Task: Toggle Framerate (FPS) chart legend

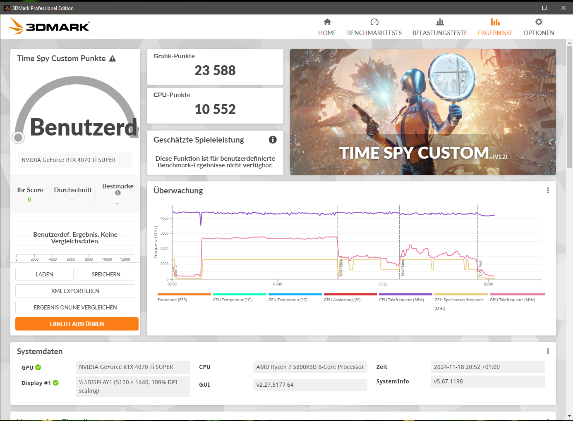Action: pyautogui.click(x=184, y=297)
